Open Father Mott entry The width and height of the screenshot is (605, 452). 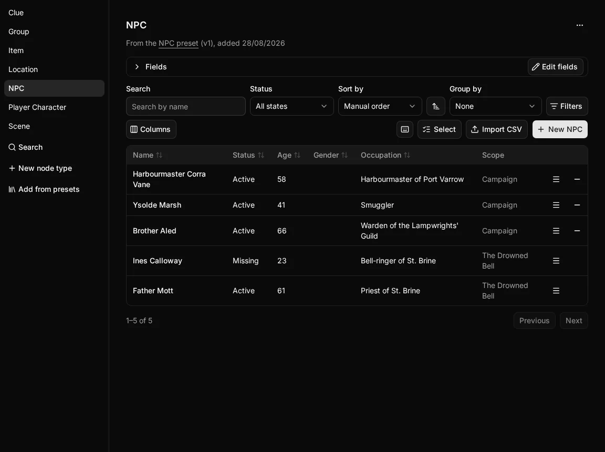point(153,291)
